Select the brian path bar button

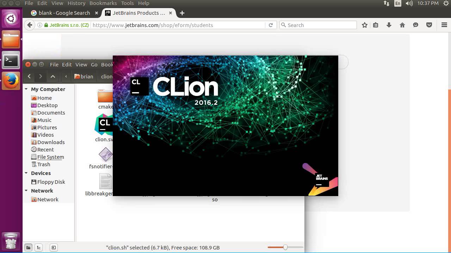pyautogui.click(x=84, y=76)
